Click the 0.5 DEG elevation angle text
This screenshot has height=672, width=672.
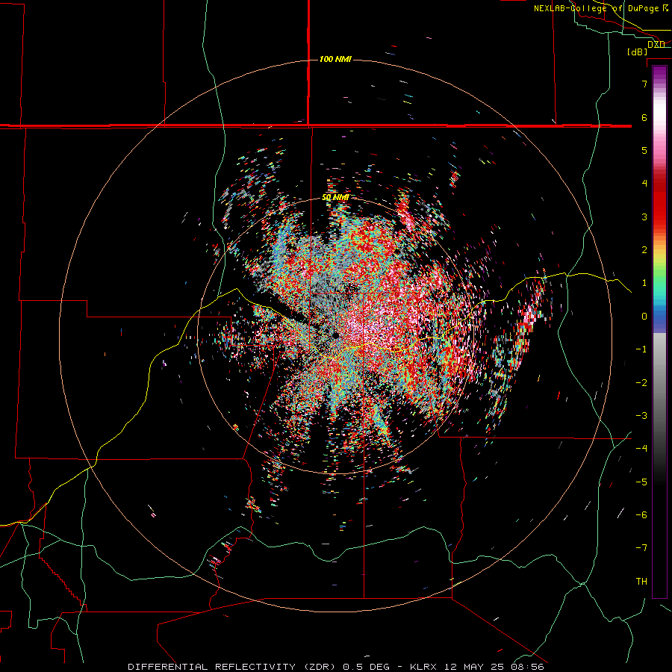coord(367,667)
